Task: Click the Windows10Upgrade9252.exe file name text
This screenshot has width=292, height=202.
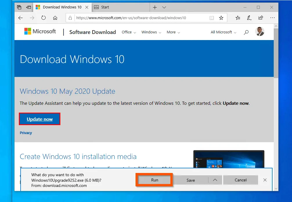Action: pyautogui.click(x=57, y=180)
